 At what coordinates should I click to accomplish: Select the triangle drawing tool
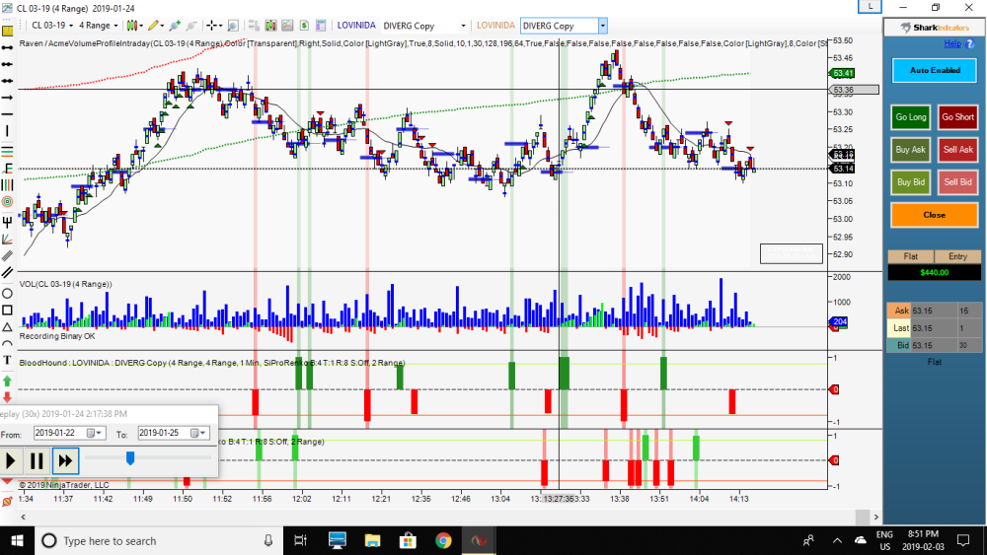coord(8,326)
